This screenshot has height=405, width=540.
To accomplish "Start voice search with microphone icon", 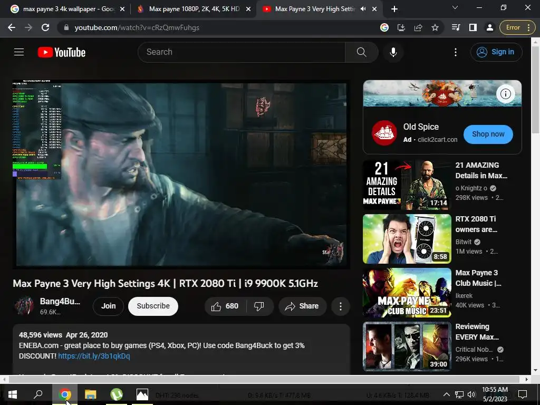I will tap(393, 52).
